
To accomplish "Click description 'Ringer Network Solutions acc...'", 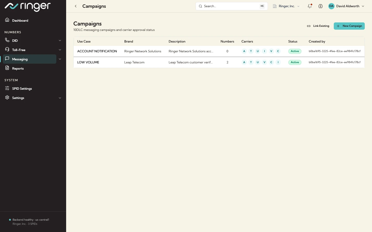I will coord(191,51).
